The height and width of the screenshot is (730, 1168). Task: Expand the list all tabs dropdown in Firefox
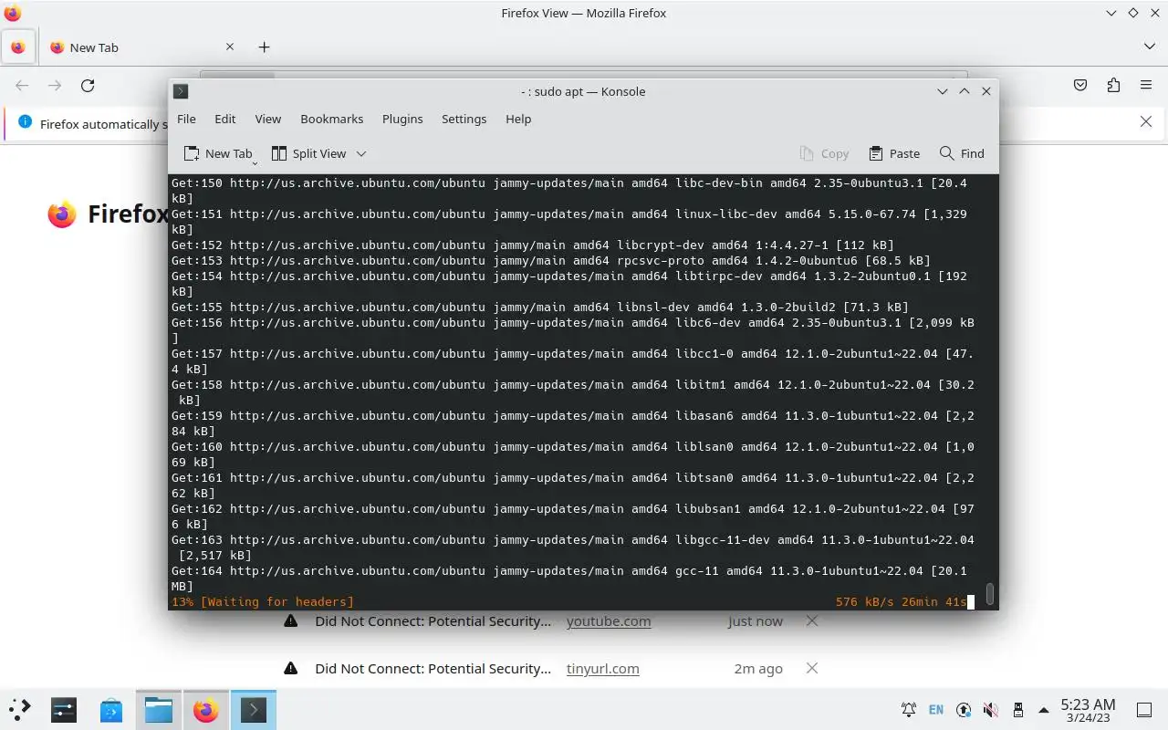1149,47
